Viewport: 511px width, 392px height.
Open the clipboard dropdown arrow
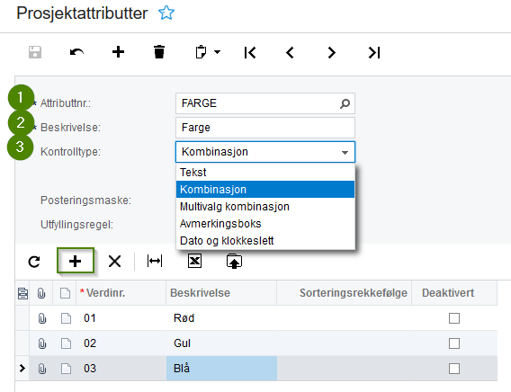(x=217, y=52)
